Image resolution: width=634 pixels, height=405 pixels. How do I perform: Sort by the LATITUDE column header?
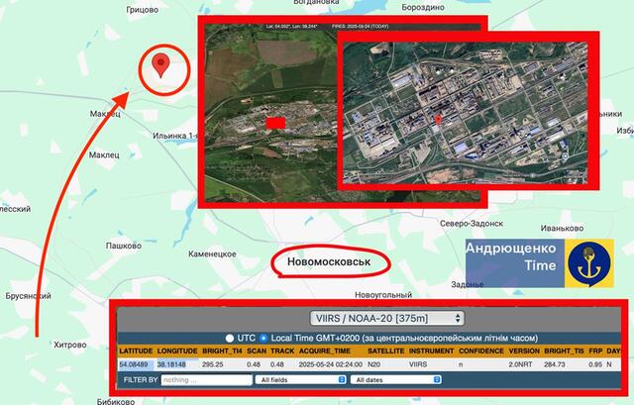(x=136, y=352)
